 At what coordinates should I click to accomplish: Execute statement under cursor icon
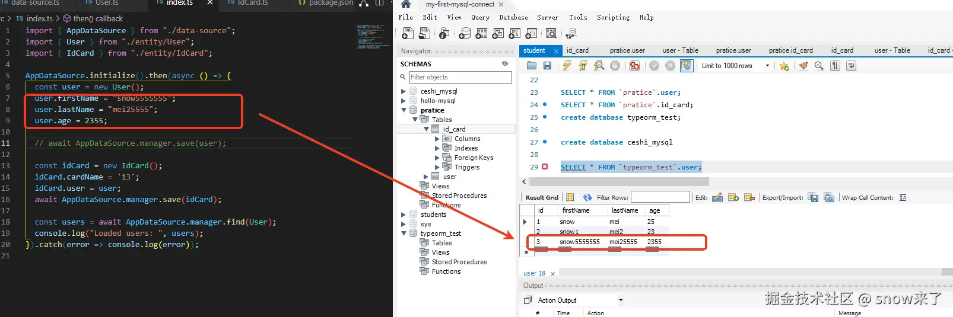tap(583, 66)
